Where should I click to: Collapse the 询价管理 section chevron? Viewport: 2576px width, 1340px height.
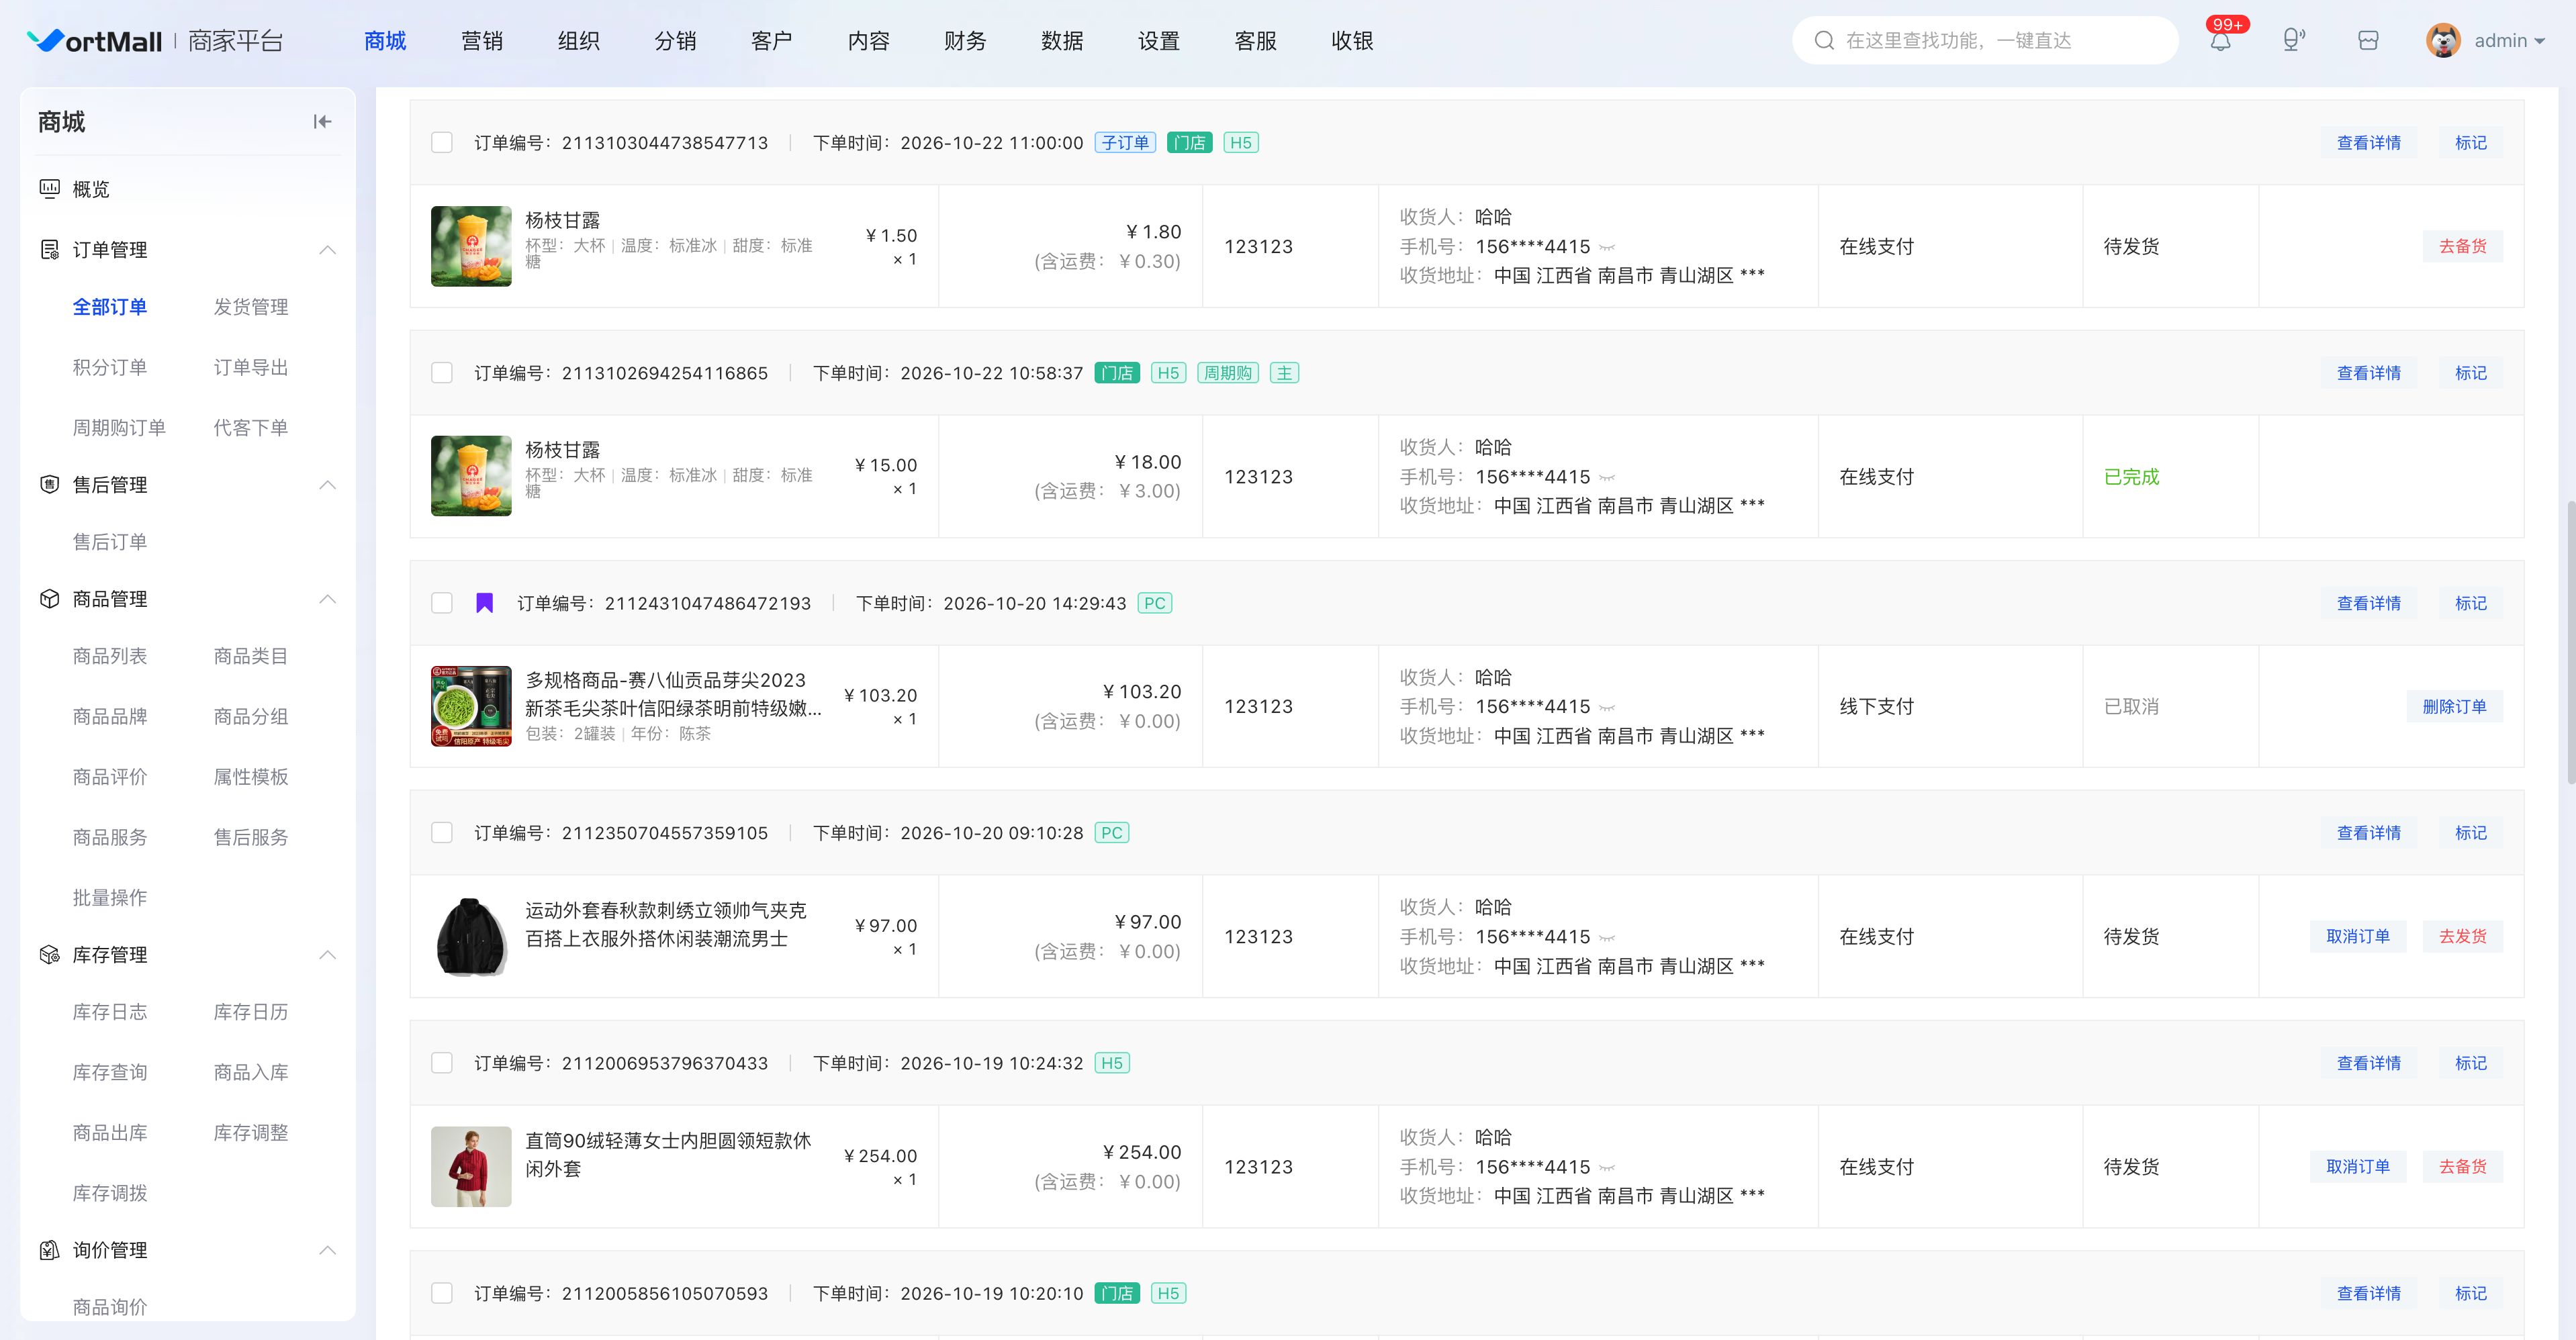point(327,1250)
